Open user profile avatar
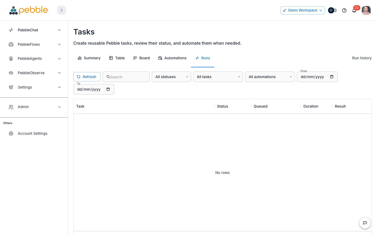 [366, 10]
